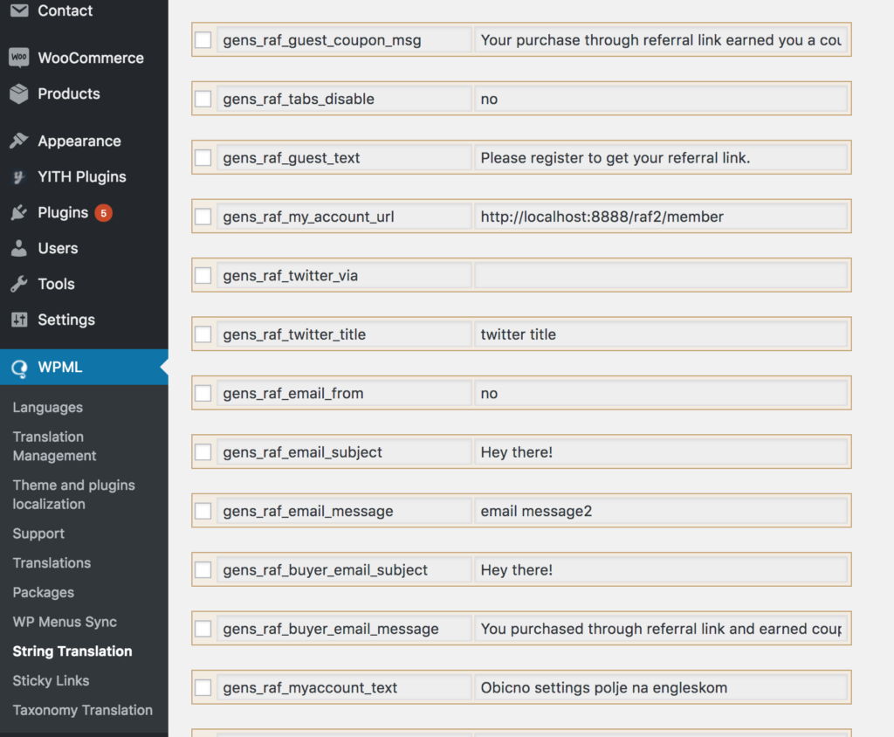Expand the Appearance submenu
The image size is (894, 737).
[79, 140]
